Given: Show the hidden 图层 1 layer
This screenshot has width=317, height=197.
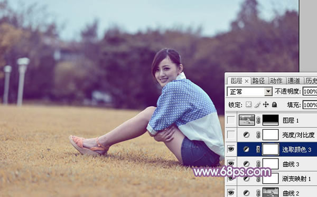Looking at the screenshot, I should click(x=231, y=120).
